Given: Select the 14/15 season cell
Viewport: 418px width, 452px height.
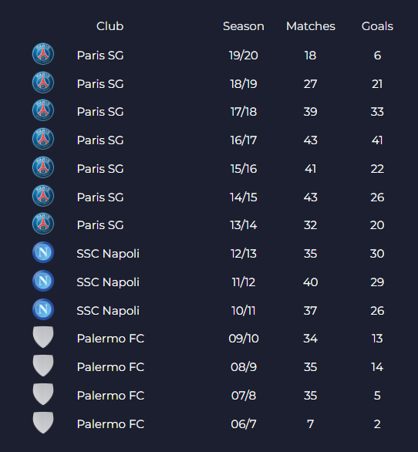Looking at the screenshot, I should click(x=243, y=197).
